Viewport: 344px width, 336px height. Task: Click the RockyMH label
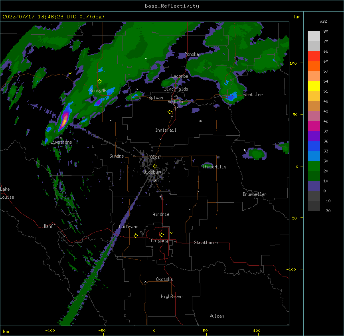[98, 91]
